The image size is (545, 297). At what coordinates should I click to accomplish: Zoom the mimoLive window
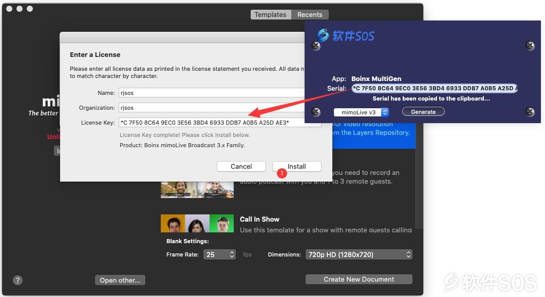click(x=30, y=9)
